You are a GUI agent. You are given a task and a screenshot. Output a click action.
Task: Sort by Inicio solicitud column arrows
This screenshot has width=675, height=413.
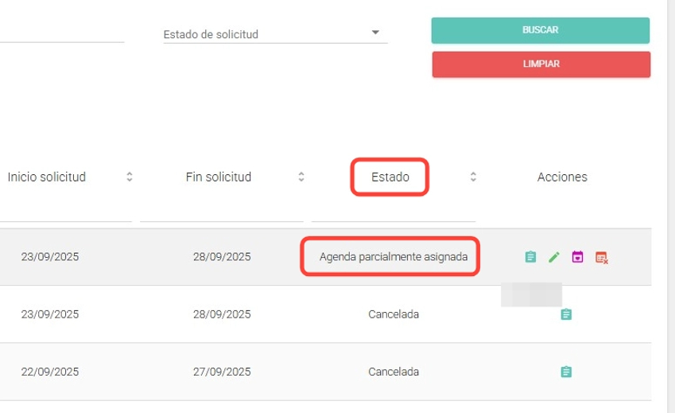coord(130,177)
